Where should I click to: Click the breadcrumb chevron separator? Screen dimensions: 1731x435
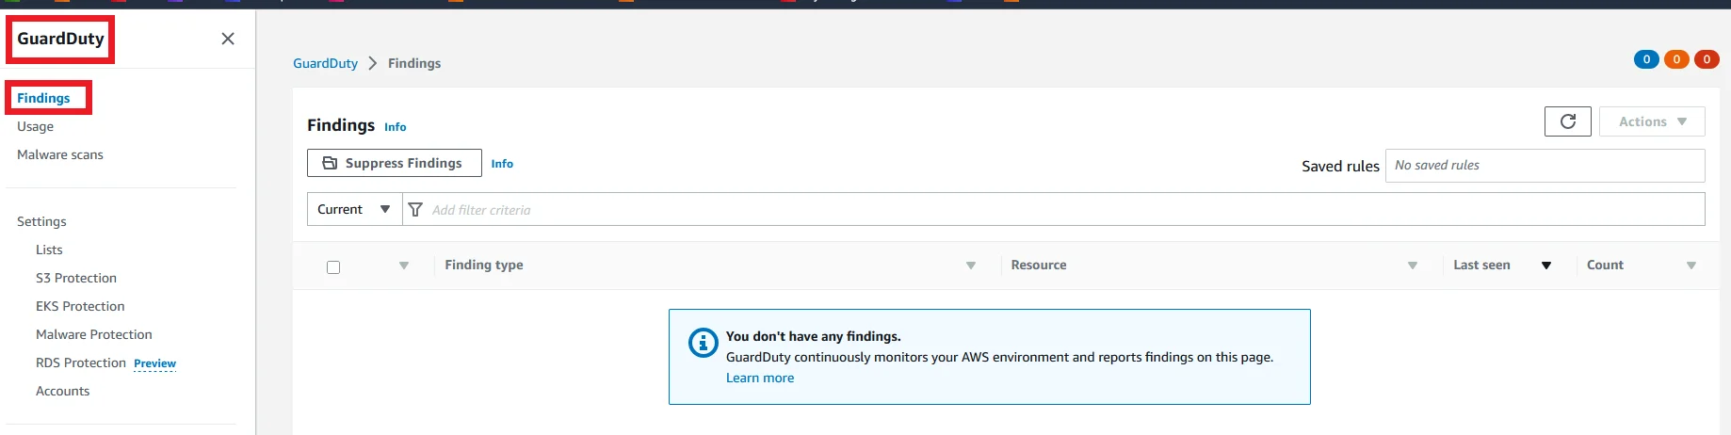373,63
